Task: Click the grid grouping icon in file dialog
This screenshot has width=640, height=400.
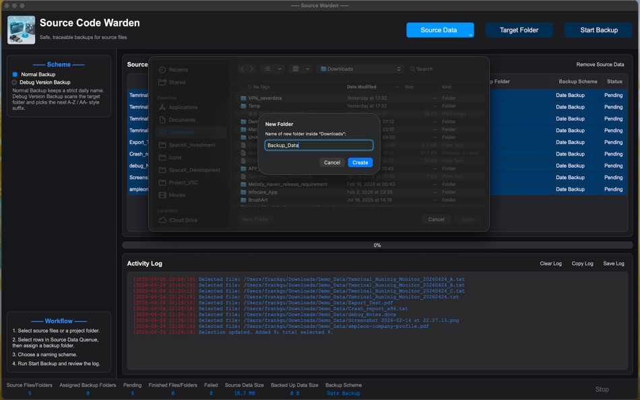Action: (296, 69)
